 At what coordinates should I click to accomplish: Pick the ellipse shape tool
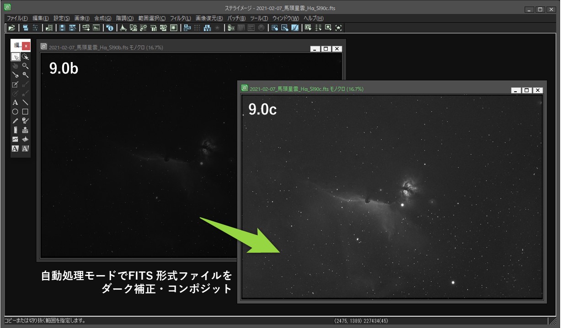[15, 112]
